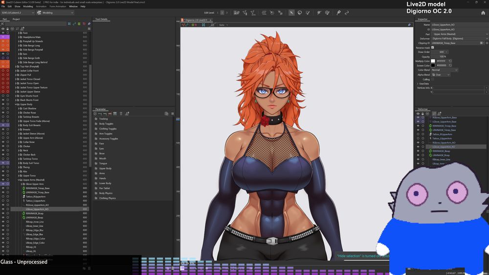Click the eye header icon in Deformer panel

tap(418, 114)
